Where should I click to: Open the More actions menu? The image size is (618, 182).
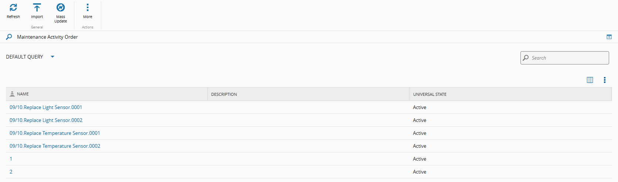tap(88, 8)
